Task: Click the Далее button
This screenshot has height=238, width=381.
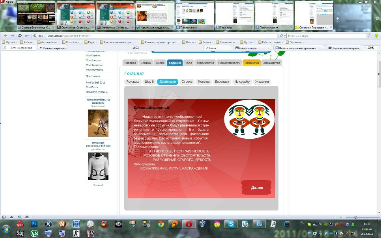Action: (257, 188)
